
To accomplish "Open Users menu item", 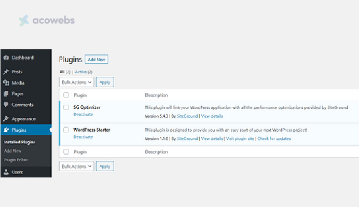I will pos(26,172).
